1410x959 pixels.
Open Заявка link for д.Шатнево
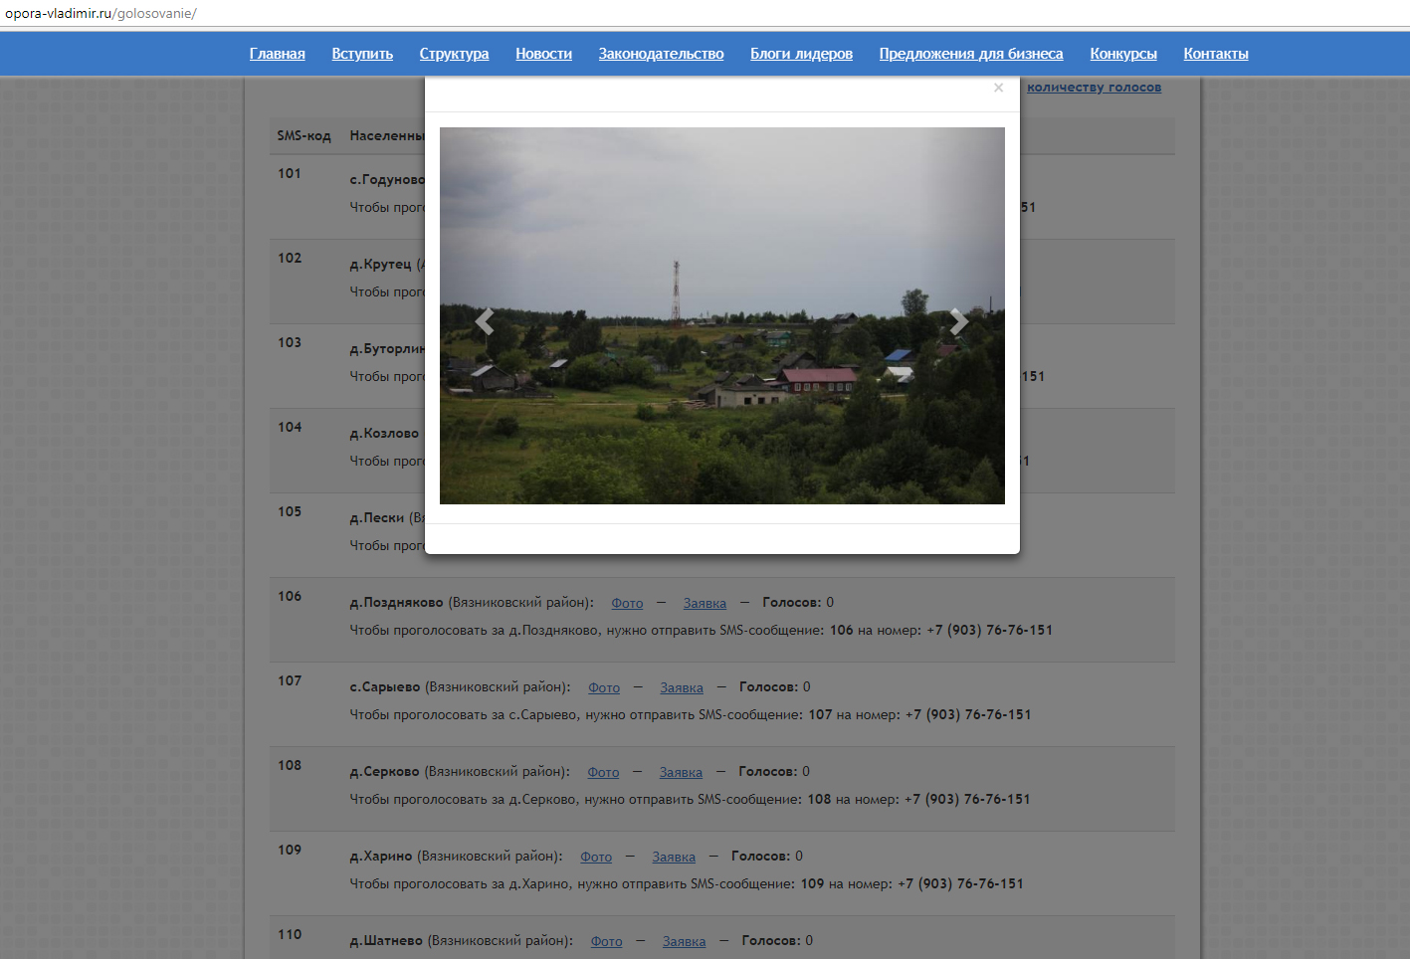click(x=684, y=941)
